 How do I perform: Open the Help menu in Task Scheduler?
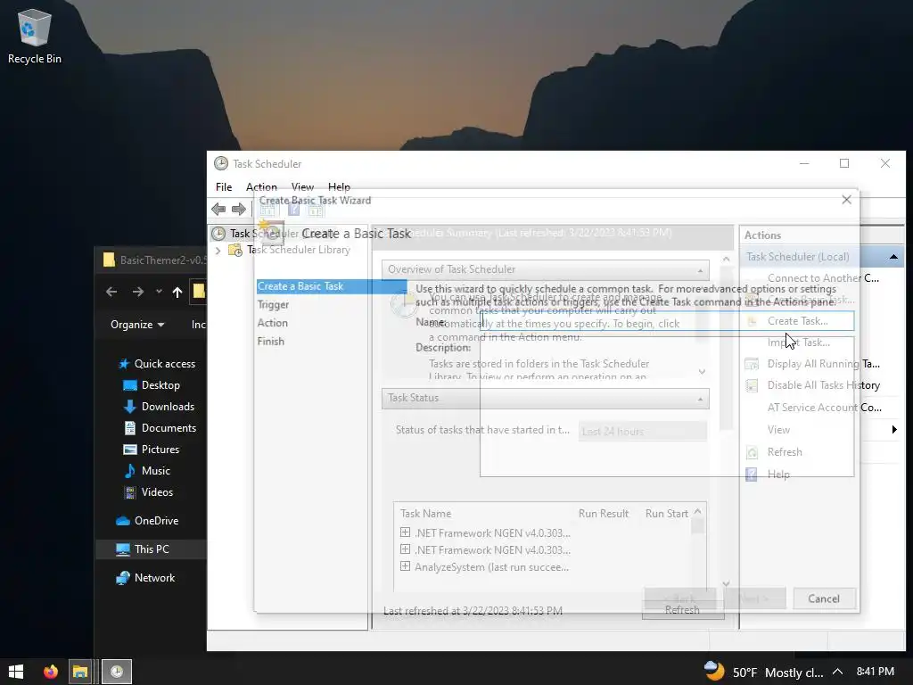339,187
